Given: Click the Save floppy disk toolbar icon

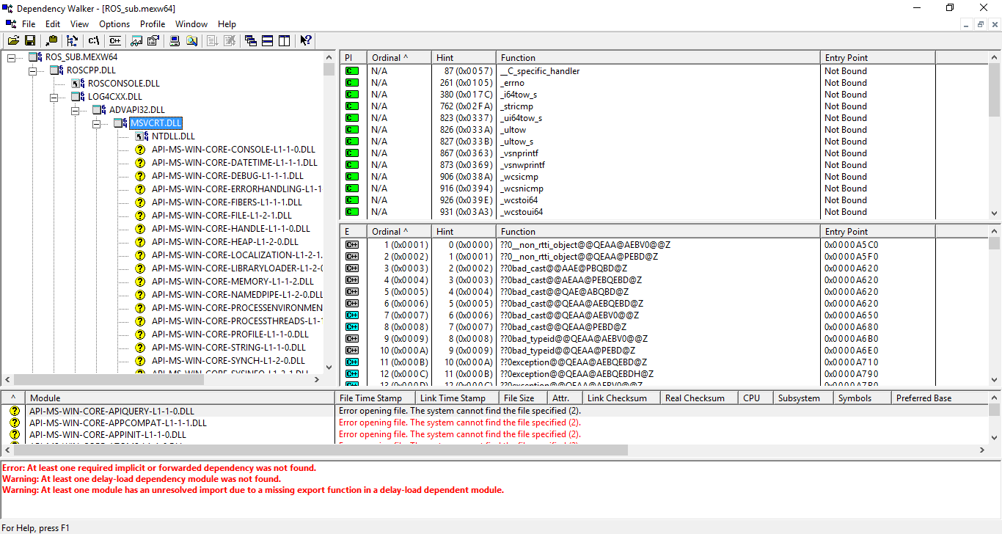Looking at the screenshot, I should click(30, 40).
